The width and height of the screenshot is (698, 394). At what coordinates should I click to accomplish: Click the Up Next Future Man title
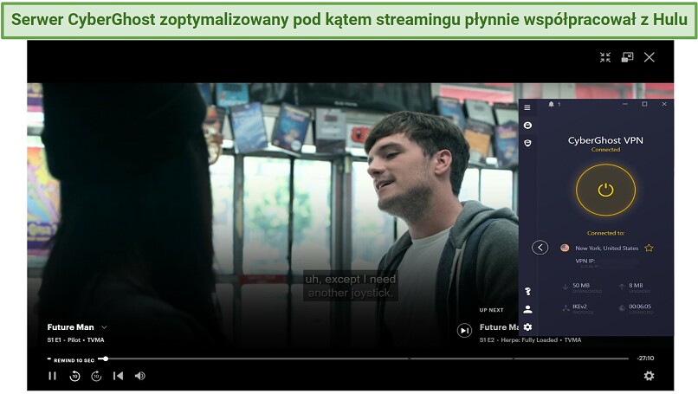click(x=499, y=327)
